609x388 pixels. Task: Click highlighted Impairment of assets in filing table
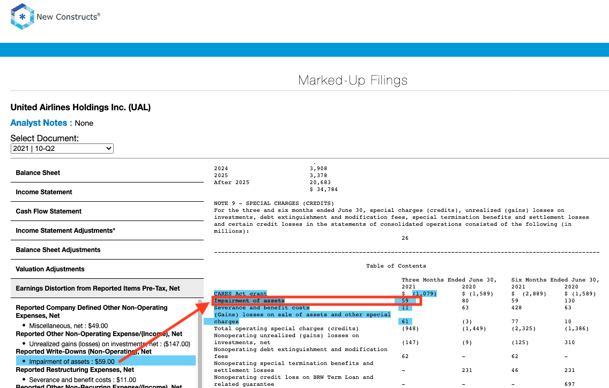[249, 301]
